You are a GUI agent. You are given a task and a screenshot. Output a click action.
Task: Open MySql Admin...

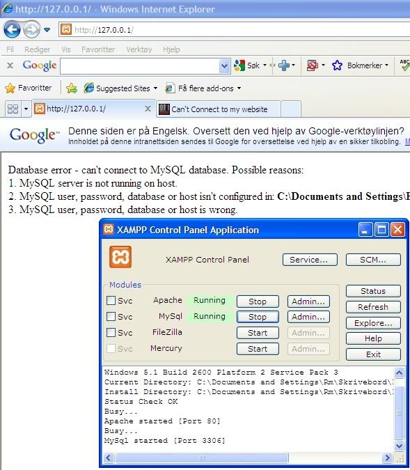point(308,317)
